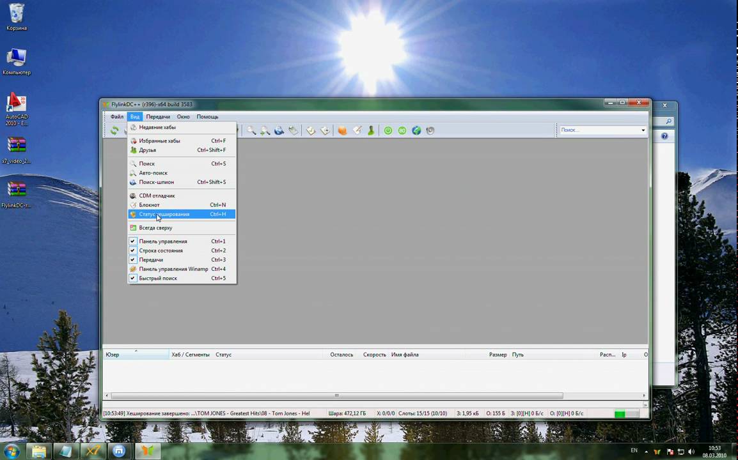Uncheck Панель управления in the view menu
This screenshot has height=460, width=738.
point(133,241)
